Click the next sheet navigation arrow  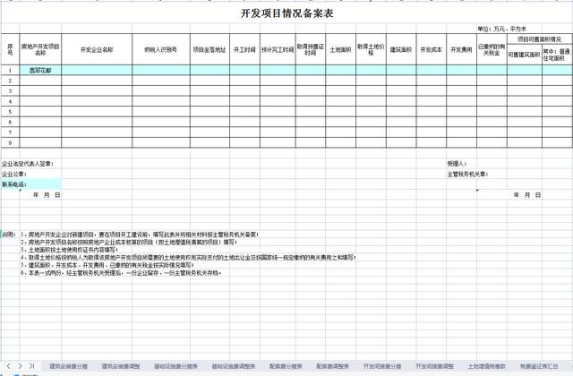[21, 366]
